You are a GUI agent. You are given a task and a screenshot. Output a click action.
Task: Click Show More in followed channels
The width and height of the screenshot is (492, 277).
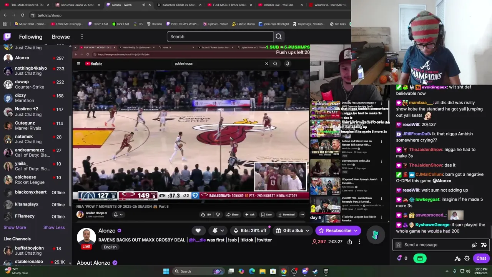(15, 227)
